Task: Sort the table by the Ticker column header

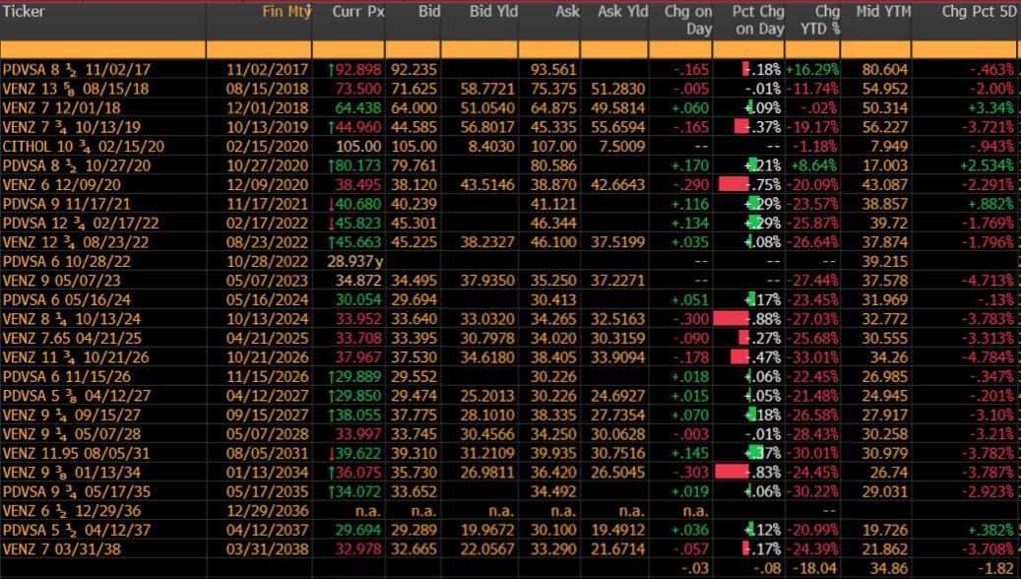Action: tap(24, 12)
